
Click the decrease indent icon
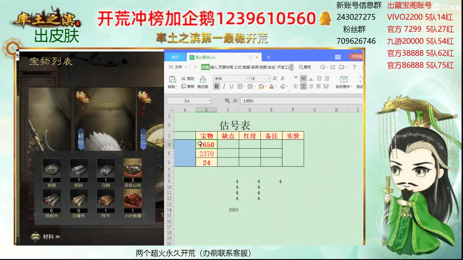tap(319, 78)
